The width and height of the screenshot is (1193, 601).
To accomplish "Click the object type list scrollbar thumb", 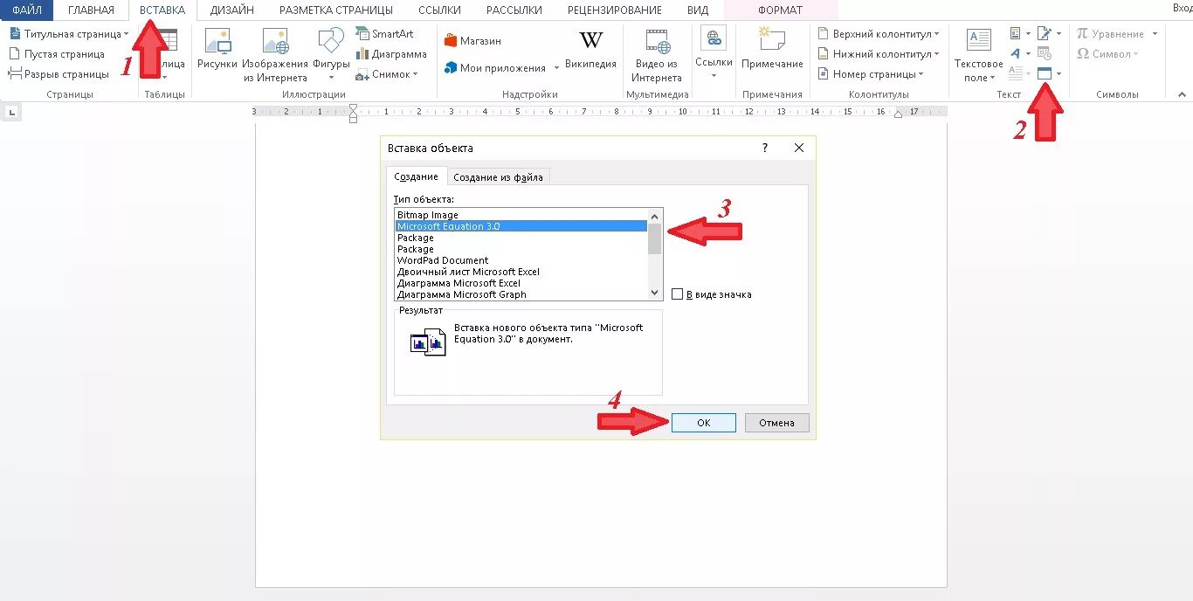I will click(655, 238).
